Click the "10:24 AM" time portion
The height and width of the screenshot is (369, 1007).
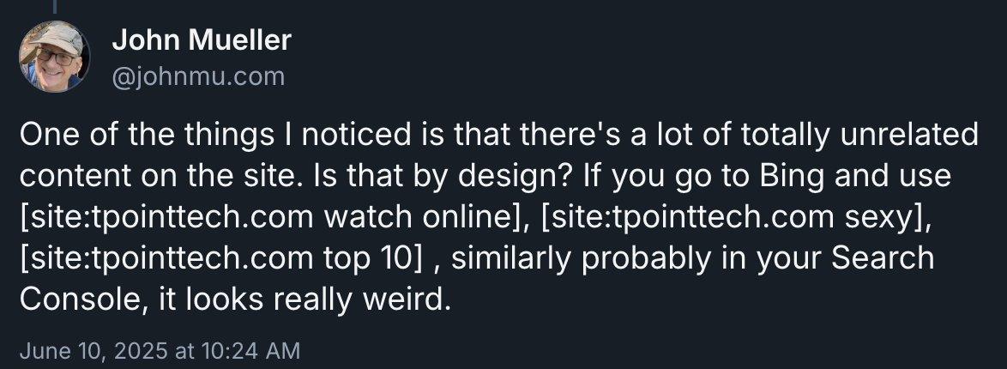click(250, 351)
